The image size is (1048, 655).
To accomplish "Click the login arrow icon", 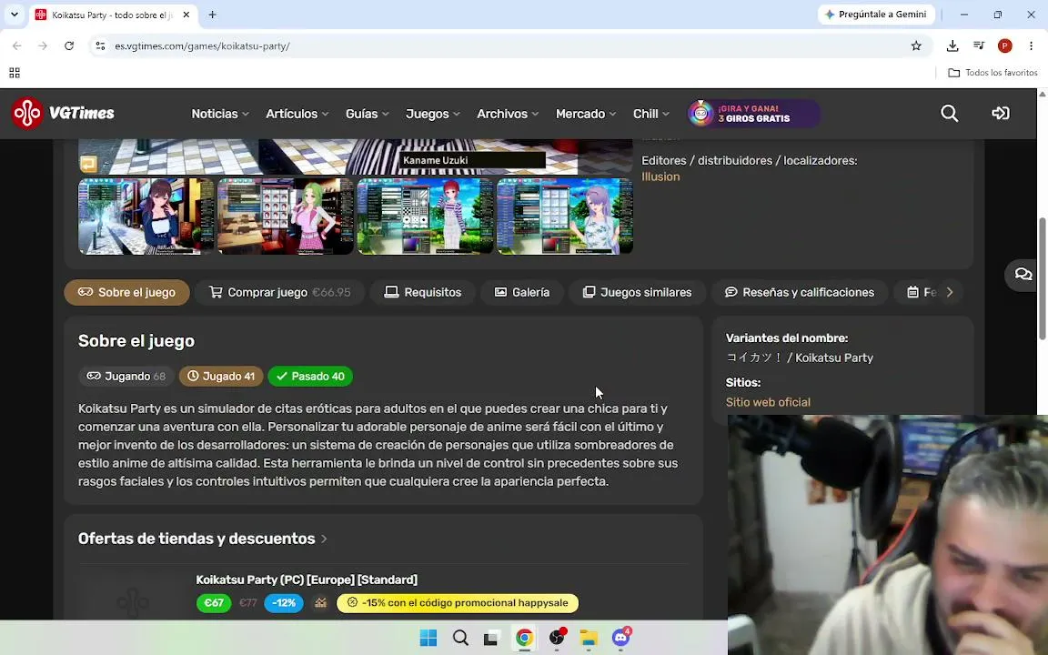I will pyautogui.click(x=1000, y=114).
